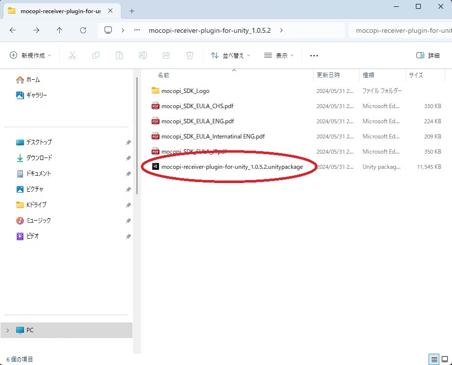Screen dimensions: 452x365
Task: Click the 11,545 KB size cell
Action: 429,167
